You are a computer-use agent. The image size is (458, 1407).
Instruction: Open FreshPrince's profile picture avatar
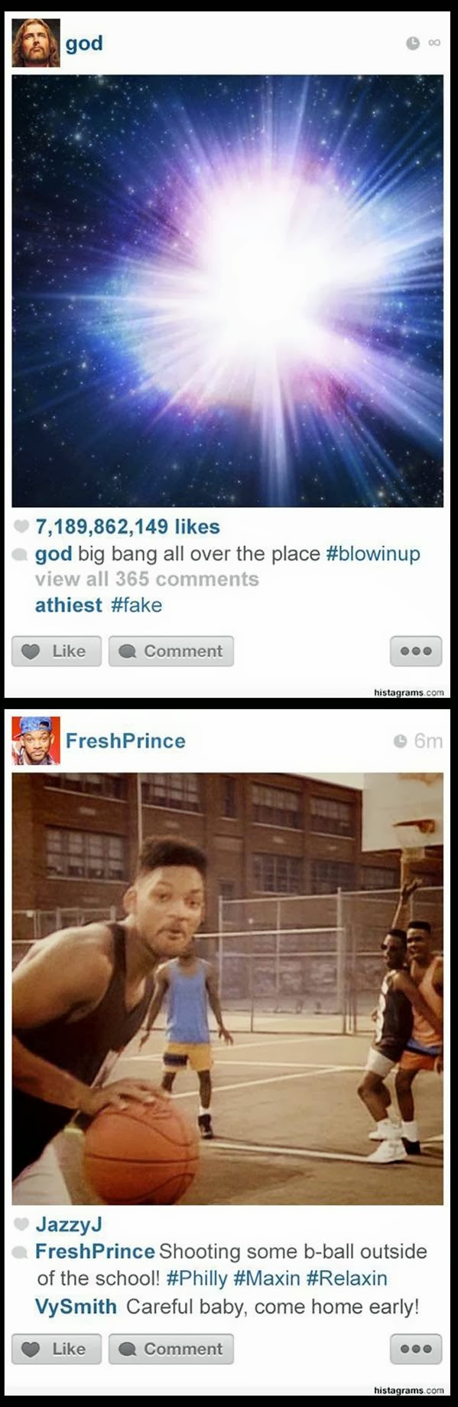point(36,741)
